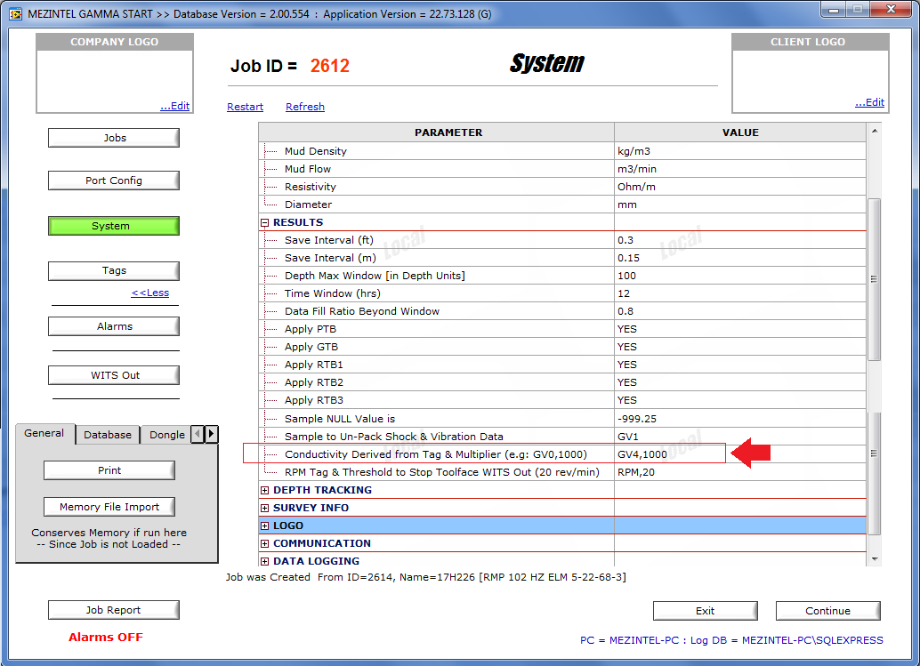This screenshot has width=920, height=666.
Task: Click the VALUE column header
Action: coord(740,132)
